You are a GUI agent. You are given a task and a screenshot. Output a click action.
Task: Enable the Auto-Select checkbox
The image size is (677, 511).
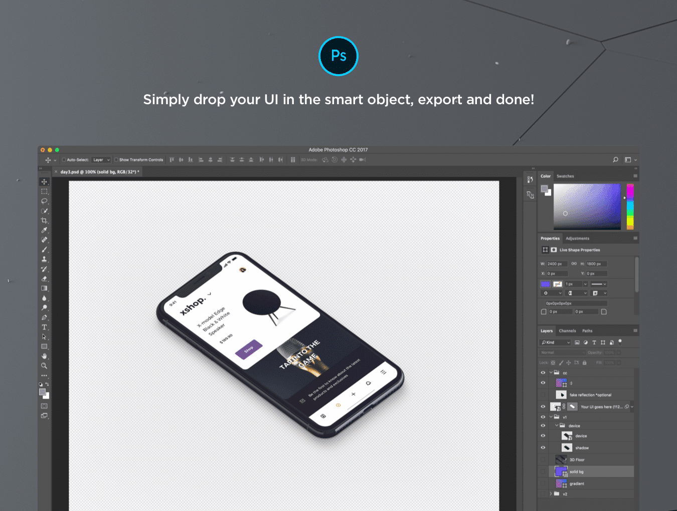(64, 160)
